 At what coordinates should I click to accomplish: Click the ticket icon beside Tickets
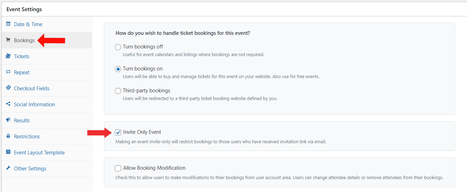click(x=8, y=56)
